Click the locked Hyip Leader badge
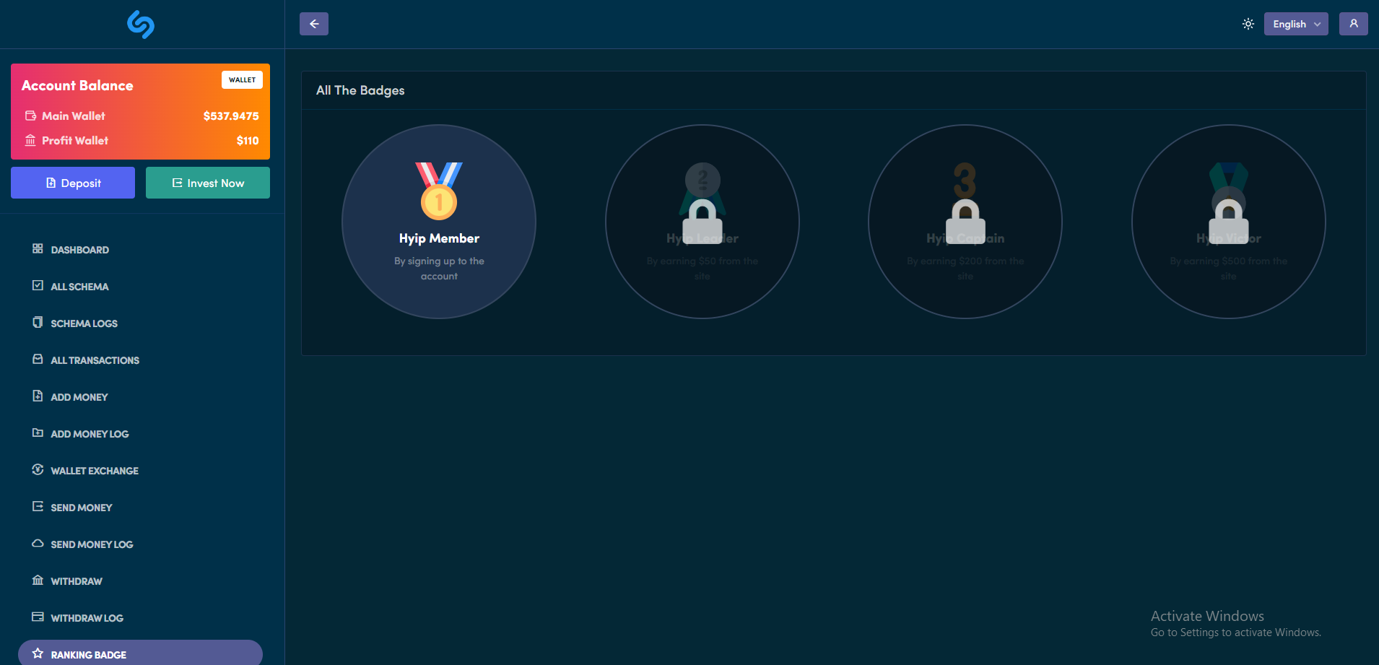 point(702,221)
